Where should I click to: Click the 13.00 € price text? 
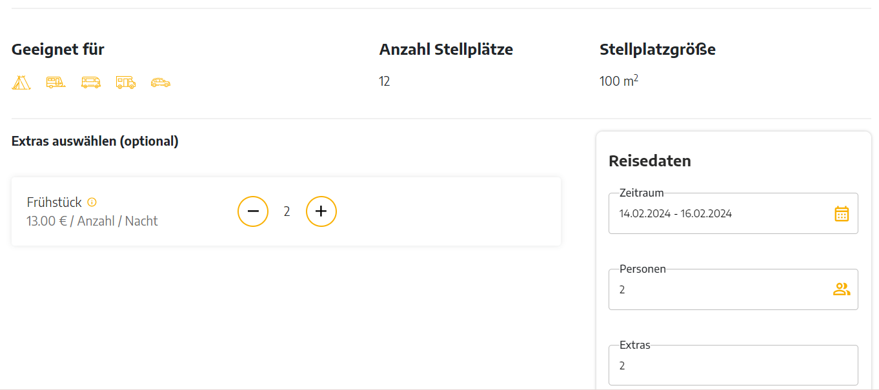tap(46, 221)
